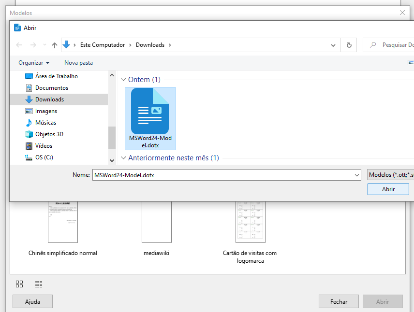Navigate to Este Computador via breadcrumb
This screenshot has height=312, width=414.
pyautogui.click(x=102, y=44)
